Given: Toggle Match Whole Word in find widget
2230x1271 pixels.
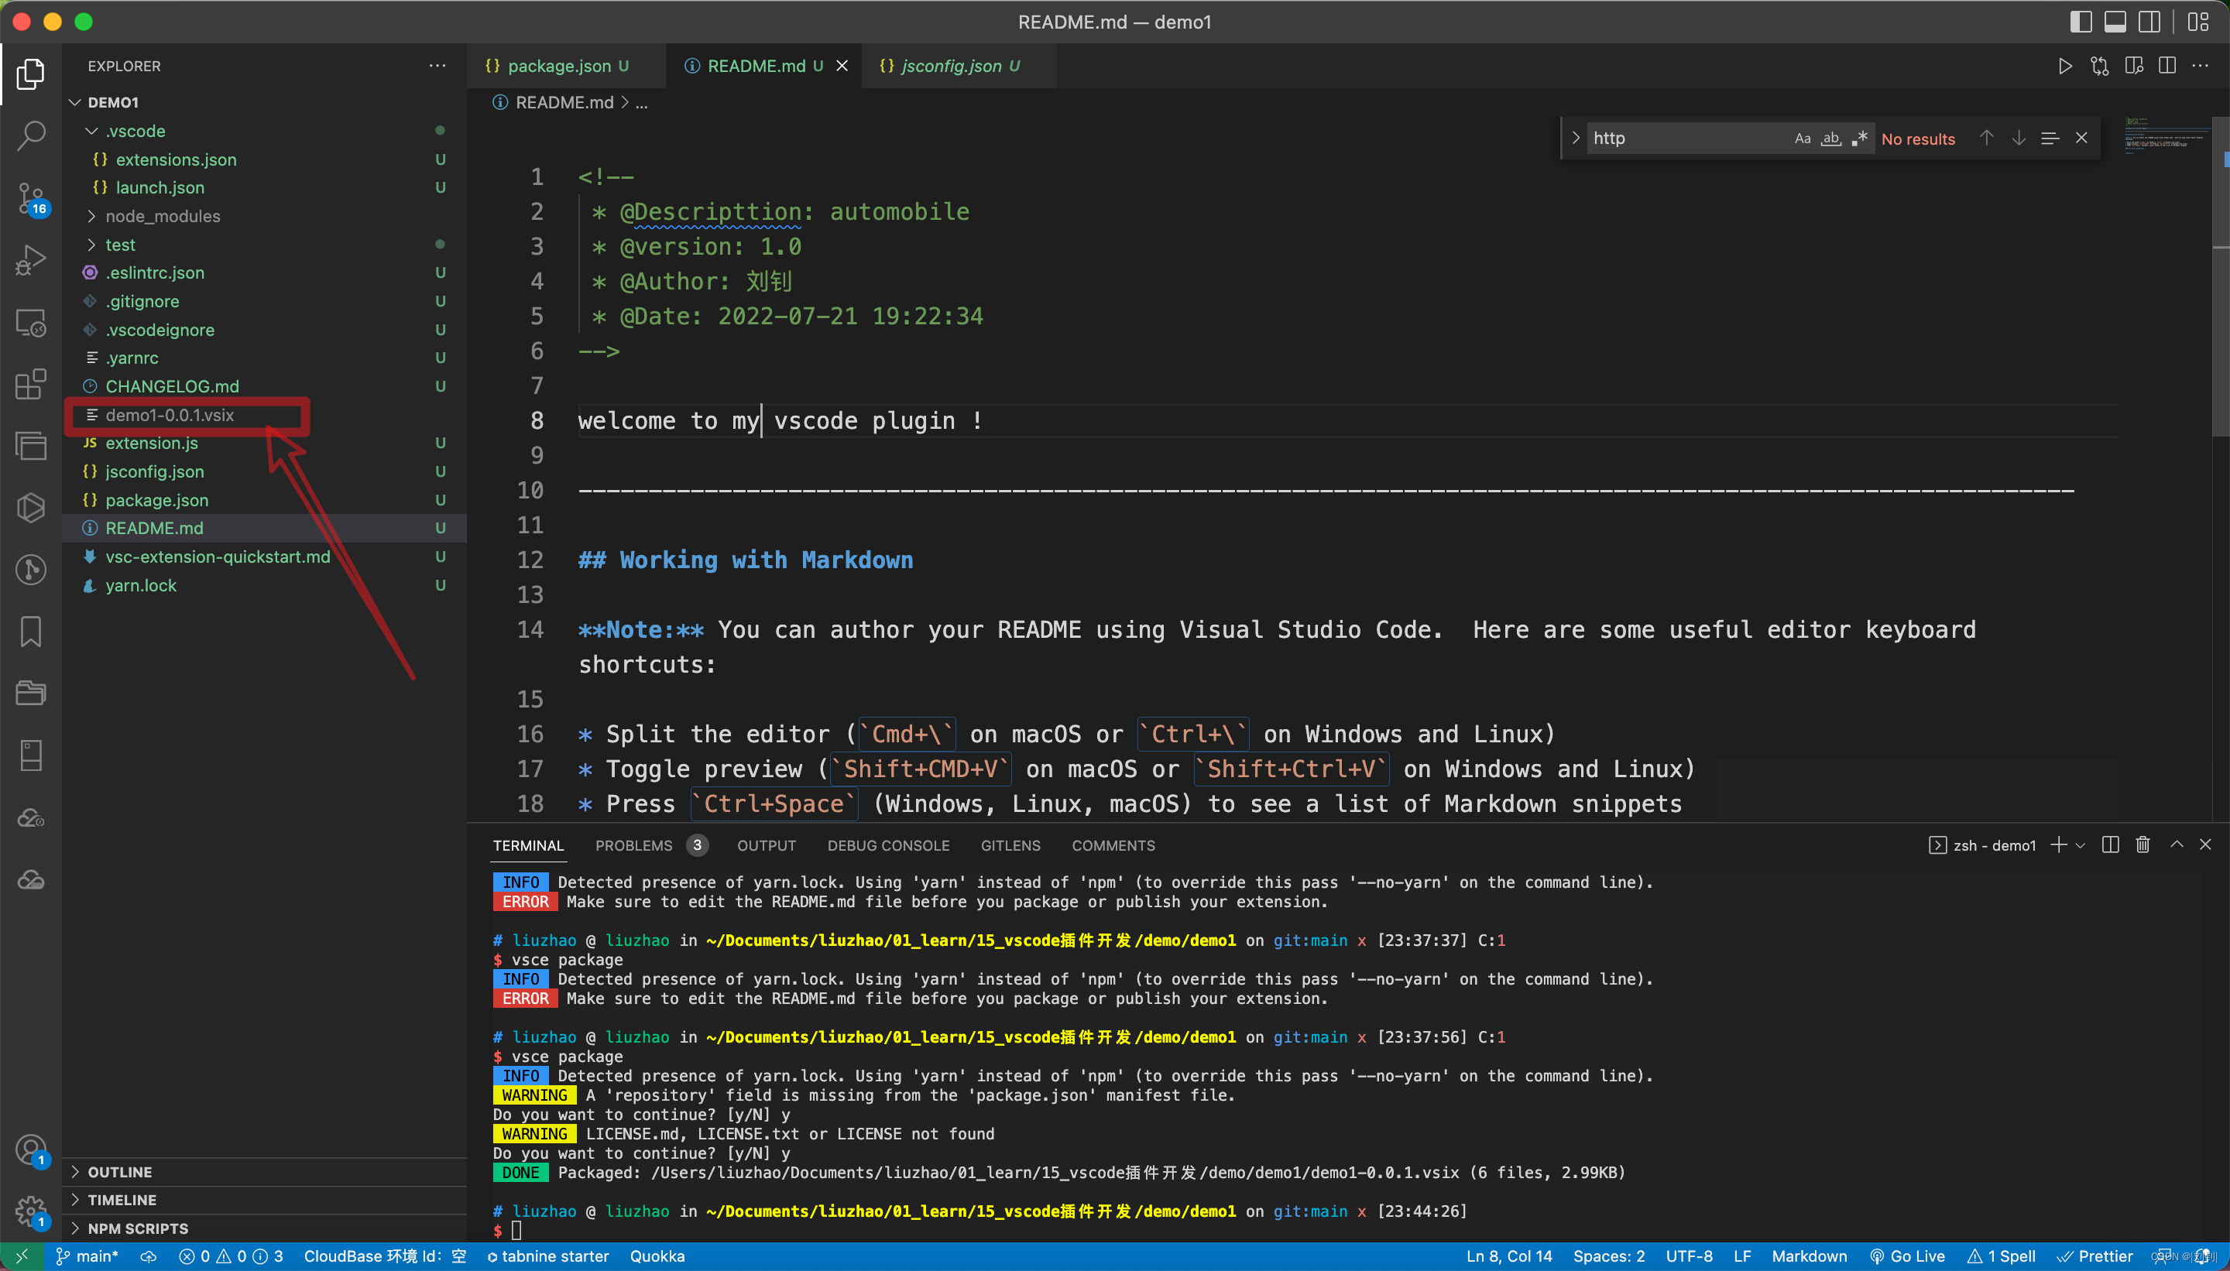Looking at the screenshot, I should tap(1831, 139).
